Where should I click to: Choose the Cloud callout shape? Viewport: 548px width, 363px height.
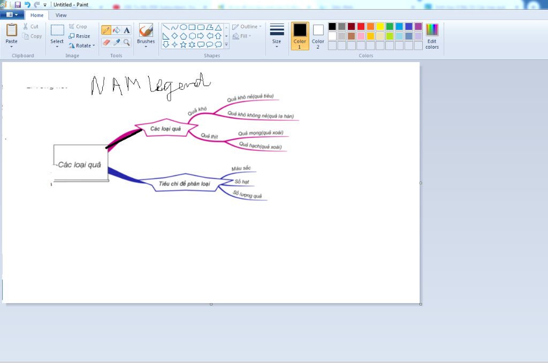point(218,44)
